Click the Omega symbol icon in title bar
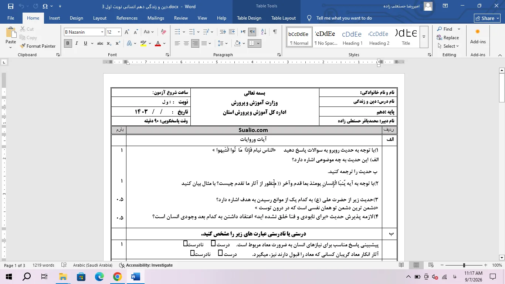The height and width of the screenshot is (284, 505). 45,6
